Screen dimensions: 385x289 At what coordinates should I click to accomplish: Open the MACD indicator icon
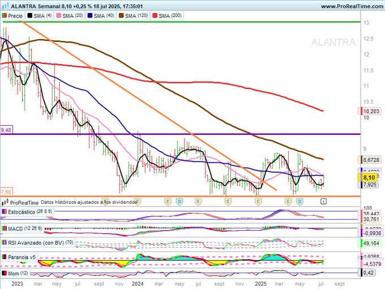pyautogui.click(x=4, y=228)
